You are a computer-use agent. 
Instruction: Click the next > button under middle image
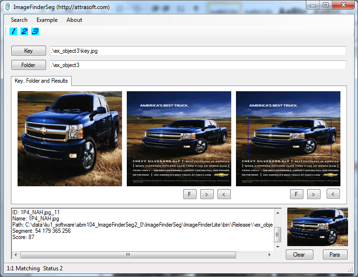click(x=207, y=194)
